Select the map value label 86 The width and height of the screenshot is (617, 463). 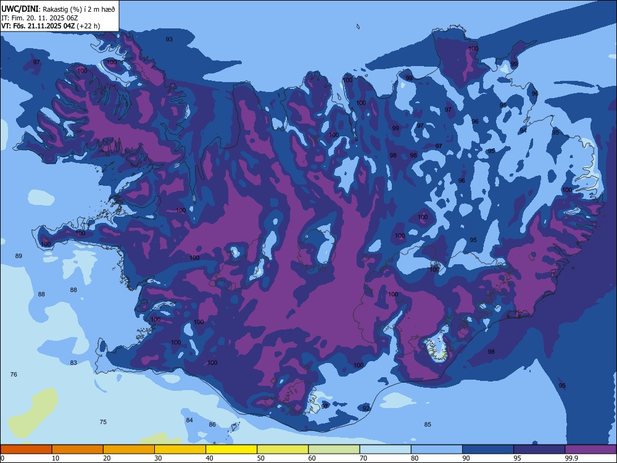[x=212, y=425]
